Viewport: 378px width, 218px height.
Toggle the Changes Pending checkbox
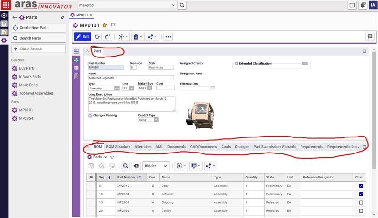pyautogui.click(x=91, y=115)
